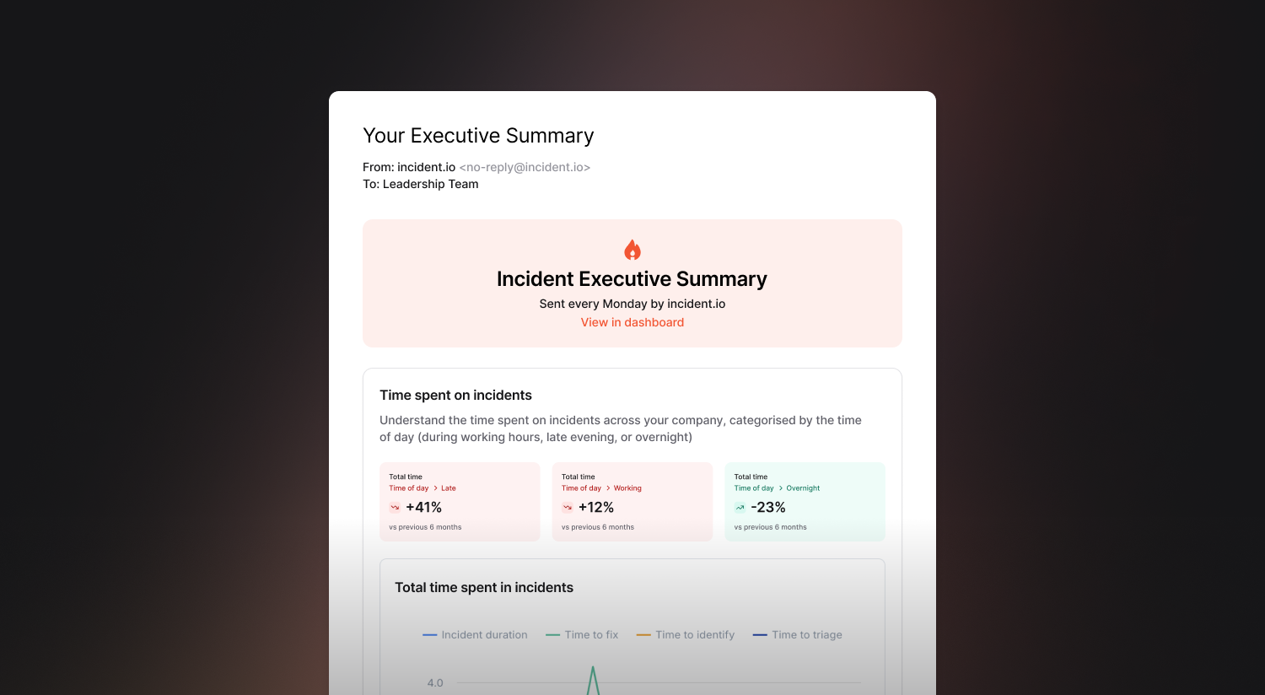Click the red trend icon beside +12%
Image resolution: width=1265 pixels, height=695 pixels.
point(568,508)
